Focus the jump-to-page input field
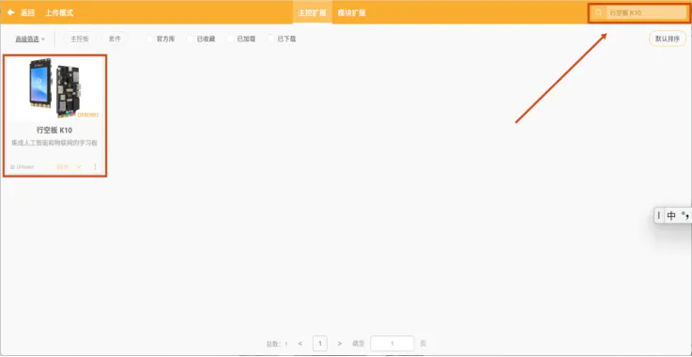This screenshot has width=692, height=357. pos(392,343)
